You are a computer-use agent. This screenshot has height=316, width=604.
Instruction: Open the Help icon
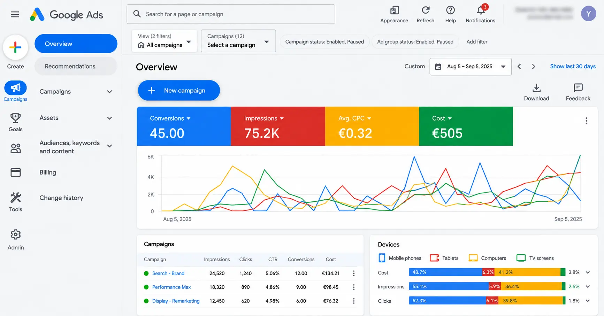(450, 10)
